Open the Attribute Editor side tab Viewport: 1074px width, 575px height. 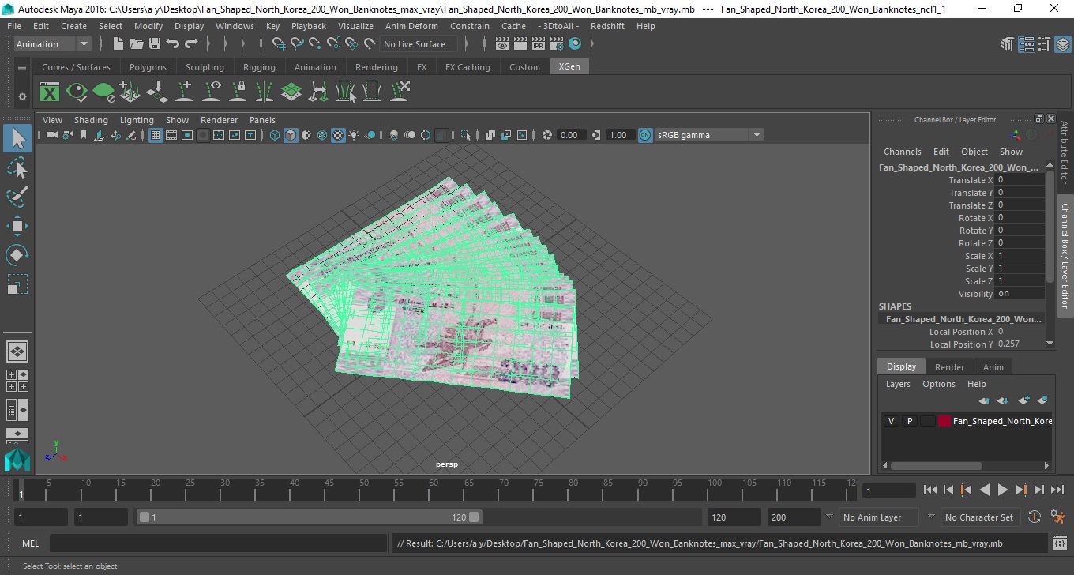pos(1065,152)
